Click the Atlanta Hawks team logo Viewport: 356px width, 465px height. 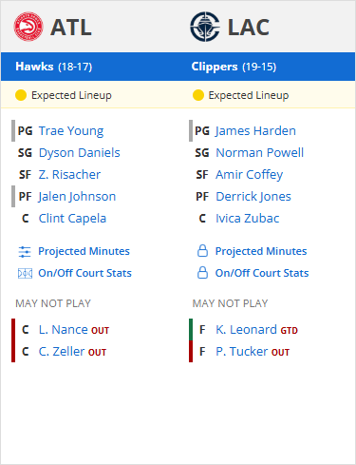[28, 27]
